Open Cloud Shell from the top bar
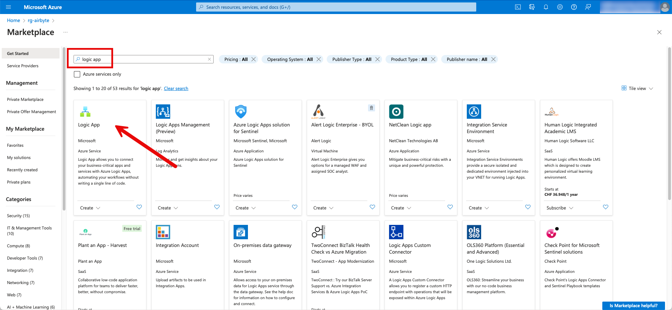The width and height of the screenshot is (672, 310). point(518,7)
